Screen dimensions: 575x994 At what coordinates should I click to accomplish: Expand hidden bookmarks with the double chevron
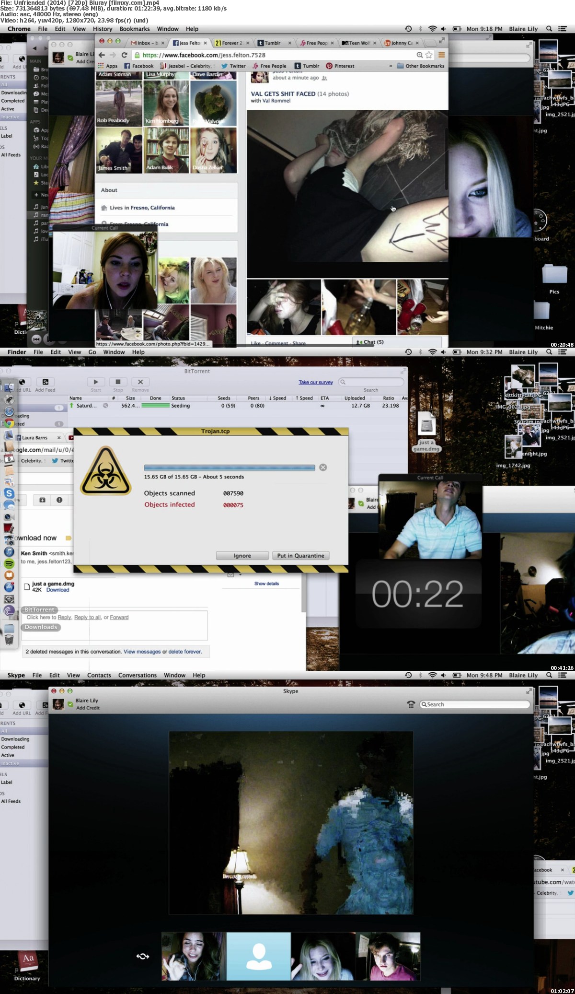pyautogui.click(x=391, y=66)
